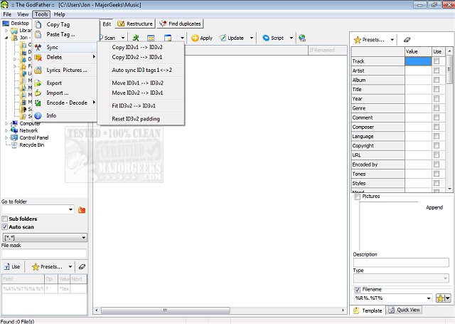Open the Update dropdown arrow

point(252,38)
